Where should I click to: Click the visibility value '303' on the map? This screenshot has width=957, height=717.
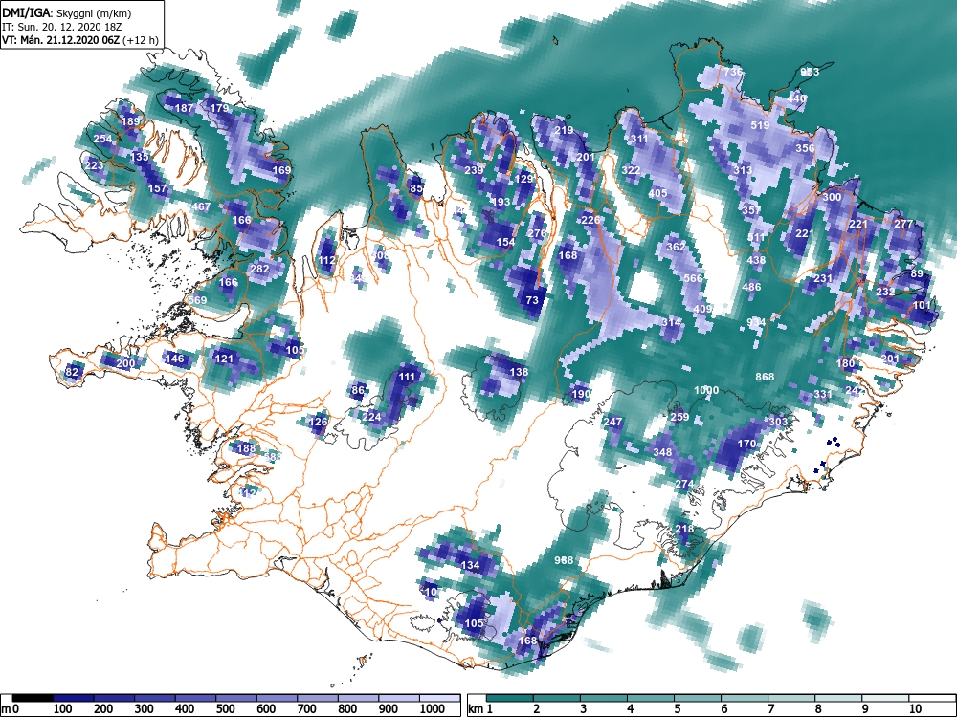click(778, 422)
